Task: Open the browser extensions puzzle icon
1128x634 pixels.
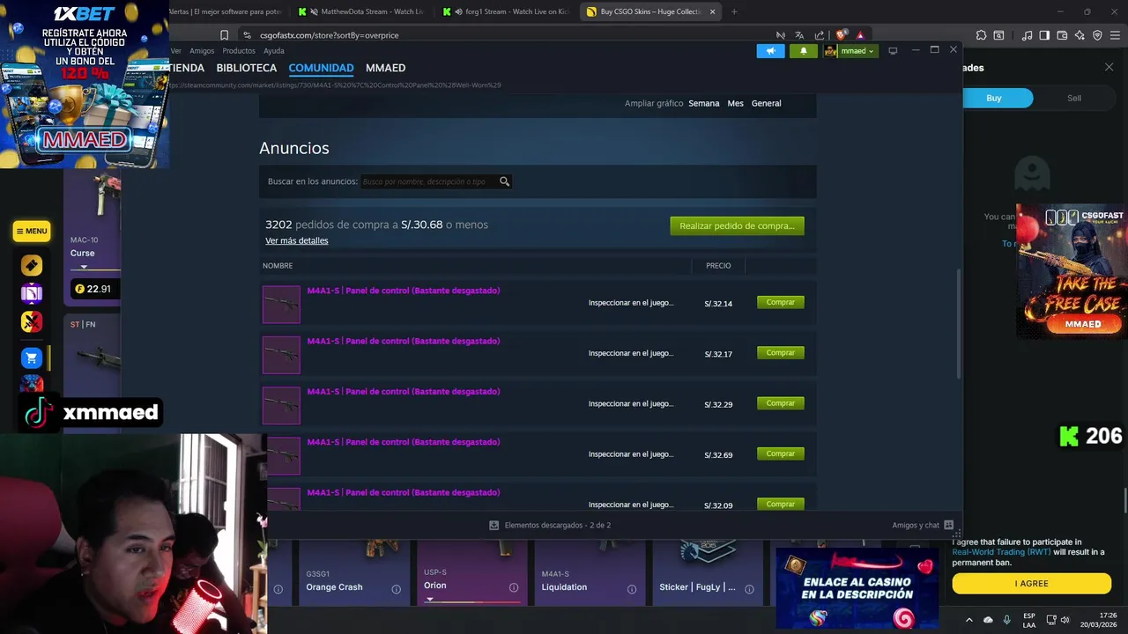Action: coord(981,35)
